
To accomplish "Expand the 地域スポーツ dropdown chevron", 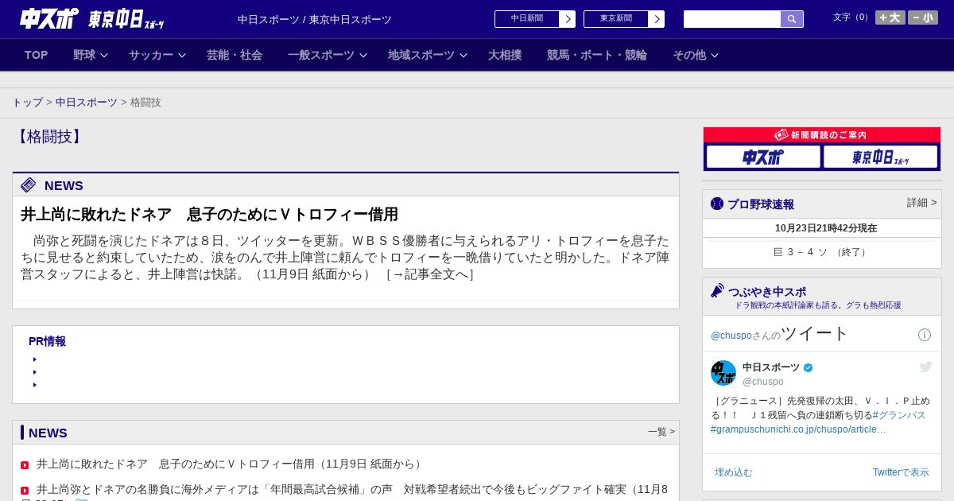I will (463, 55).
